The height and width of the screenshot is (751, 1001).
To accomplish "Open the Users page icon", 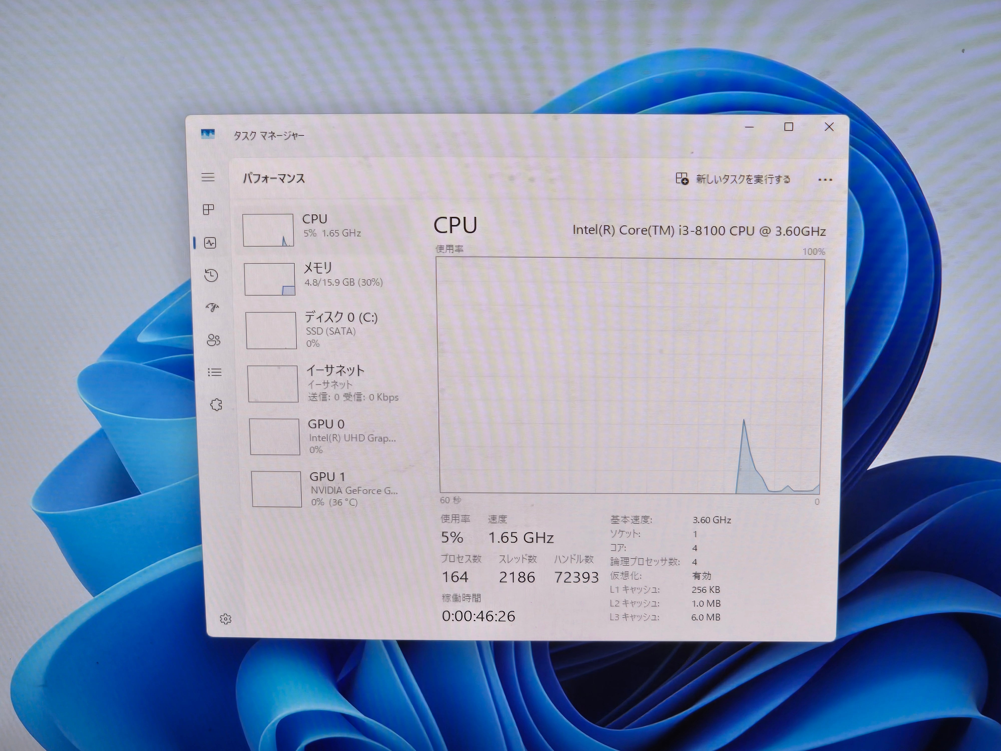I will tap(214, 340).
